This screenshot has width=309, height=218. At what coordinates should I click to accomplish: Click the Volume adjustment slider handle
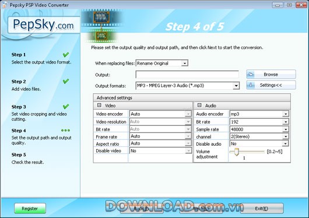(237, 152)
